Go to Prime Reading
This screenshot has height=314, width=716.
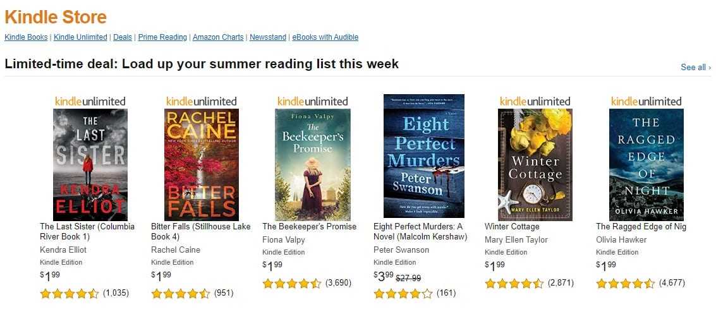pyautogui.click(x=162, y=37)
